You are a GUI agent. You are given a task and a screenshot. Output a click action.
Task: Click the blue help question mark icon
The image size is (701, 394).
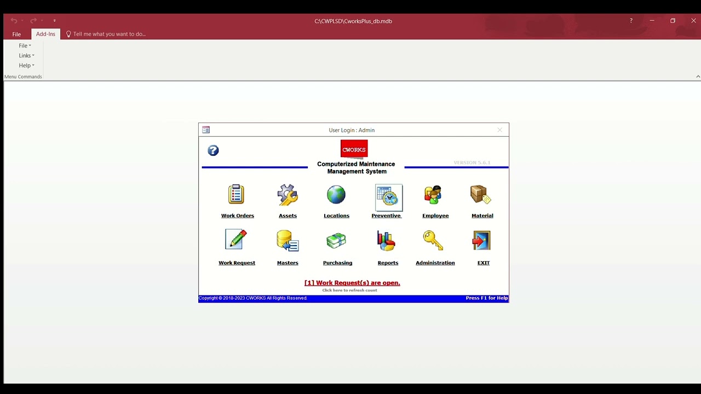coord(213,150)
